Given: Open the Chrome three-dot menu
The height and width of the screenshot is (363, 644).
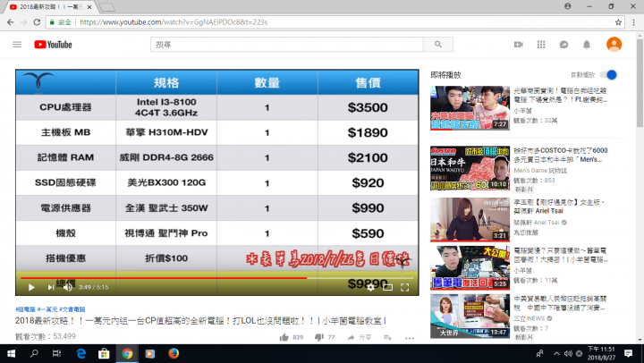Looking at the screenshot, I should 634,22.
